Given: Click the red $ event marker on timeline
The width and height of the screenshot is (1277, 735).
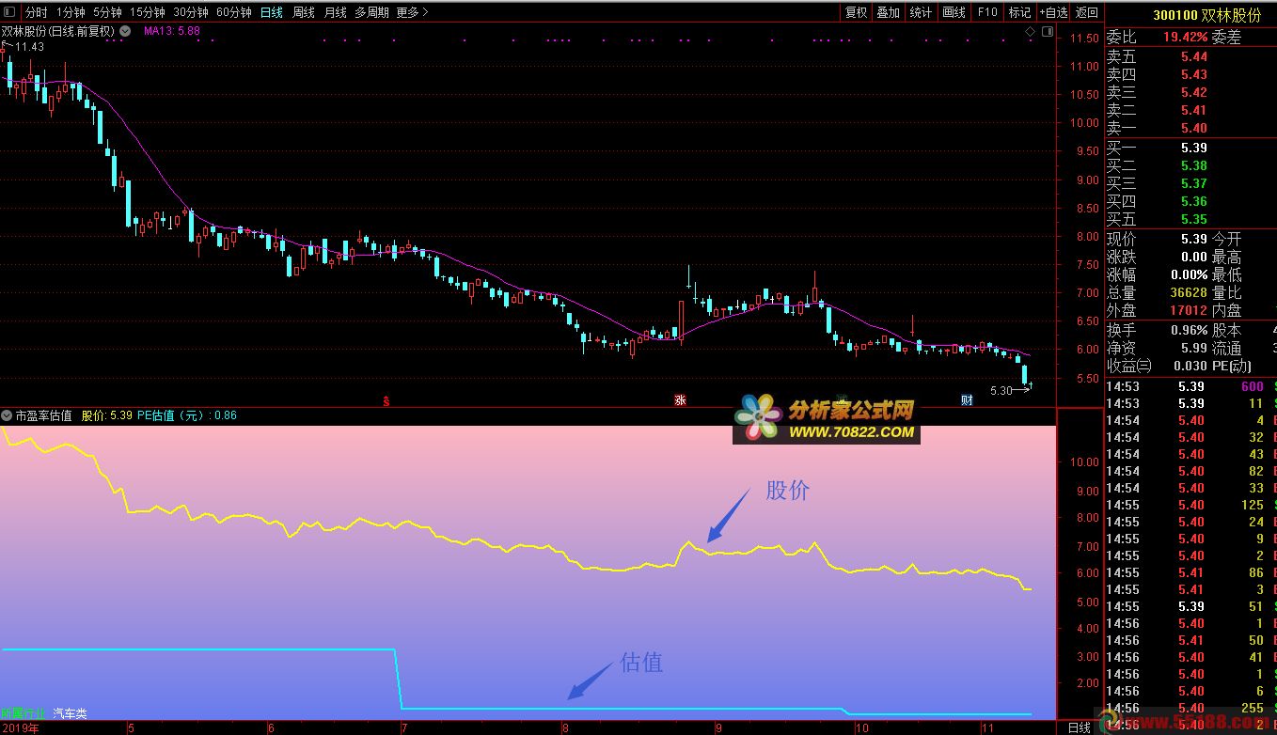Looking at the screenshot, I should point(386,401).
